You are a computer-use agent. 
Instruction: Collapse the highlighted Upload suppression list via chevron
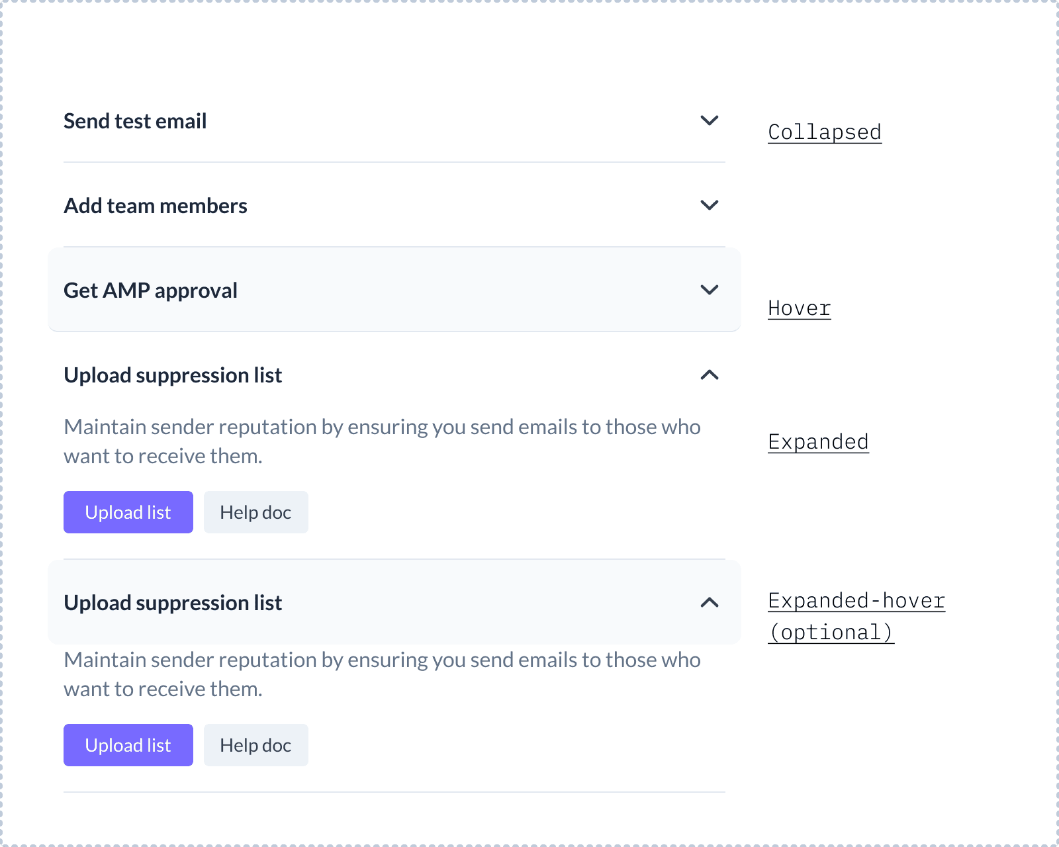pyautogui.click(x=710, y=602)
